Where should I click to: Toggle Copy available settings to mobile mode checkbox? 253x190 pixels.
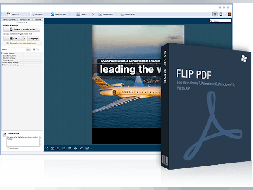(x=4, y=34)
